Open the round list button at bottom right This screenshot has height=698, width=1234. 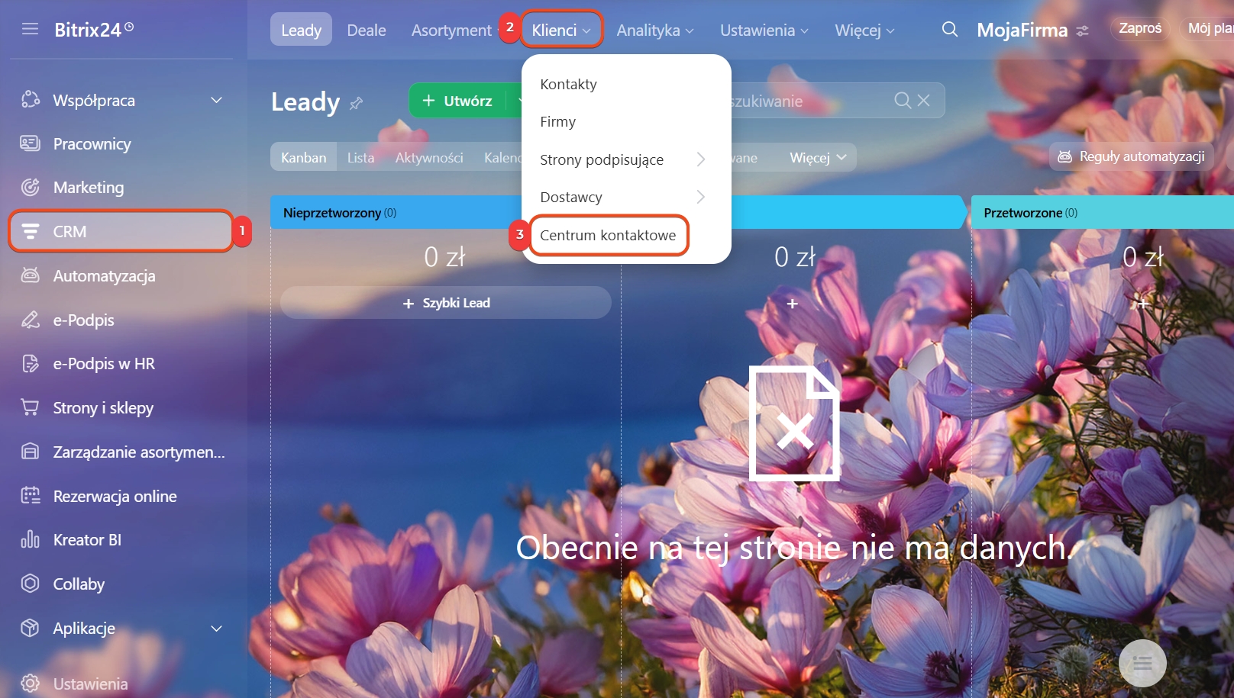coord(1142,663)
